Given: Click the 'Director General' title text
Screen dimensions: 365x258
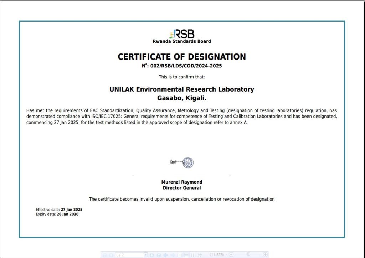Looking at the screenshot, I should 182,188.
